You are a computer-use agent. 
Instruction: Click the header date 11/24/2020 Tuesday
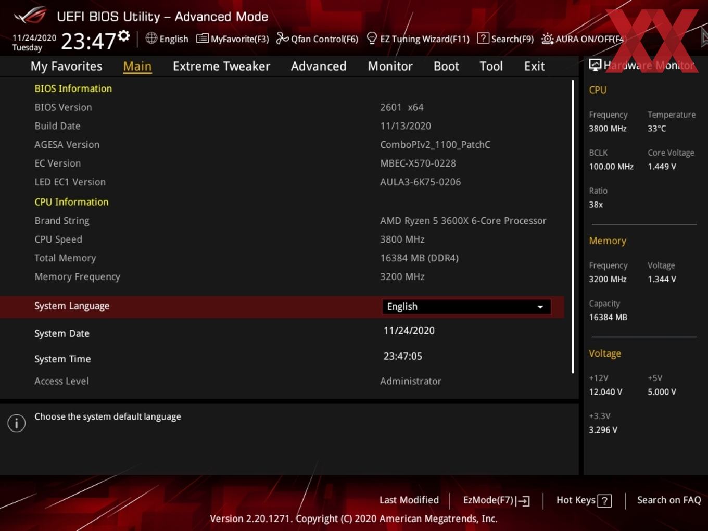point(34,43)
